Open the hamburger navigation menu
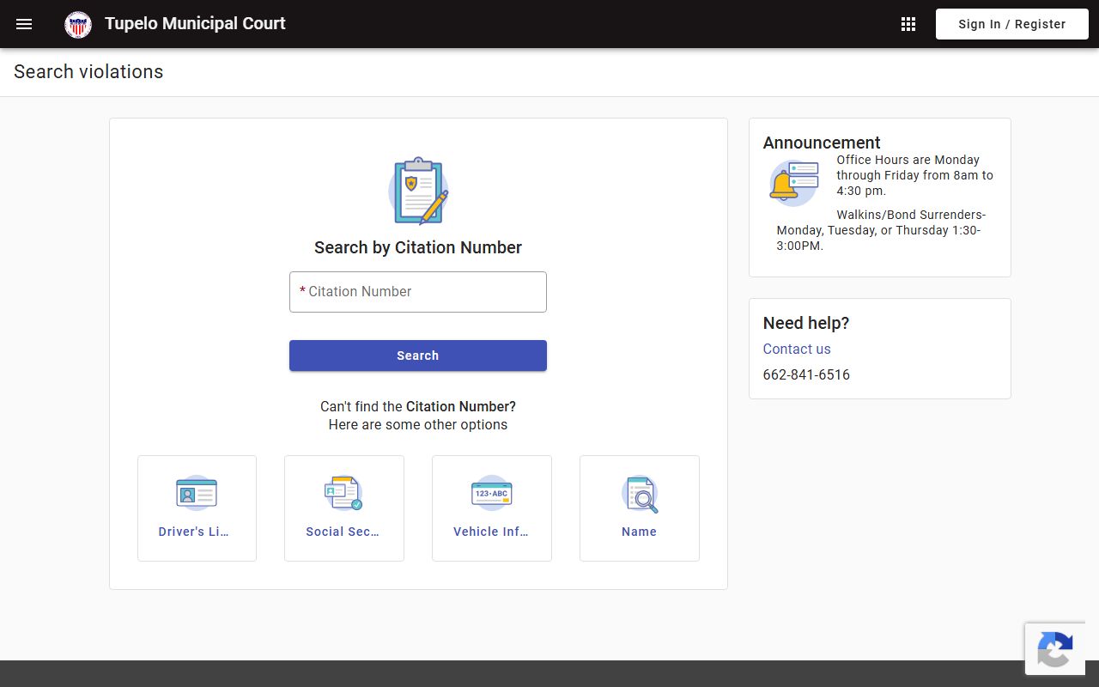 point(24,24)
